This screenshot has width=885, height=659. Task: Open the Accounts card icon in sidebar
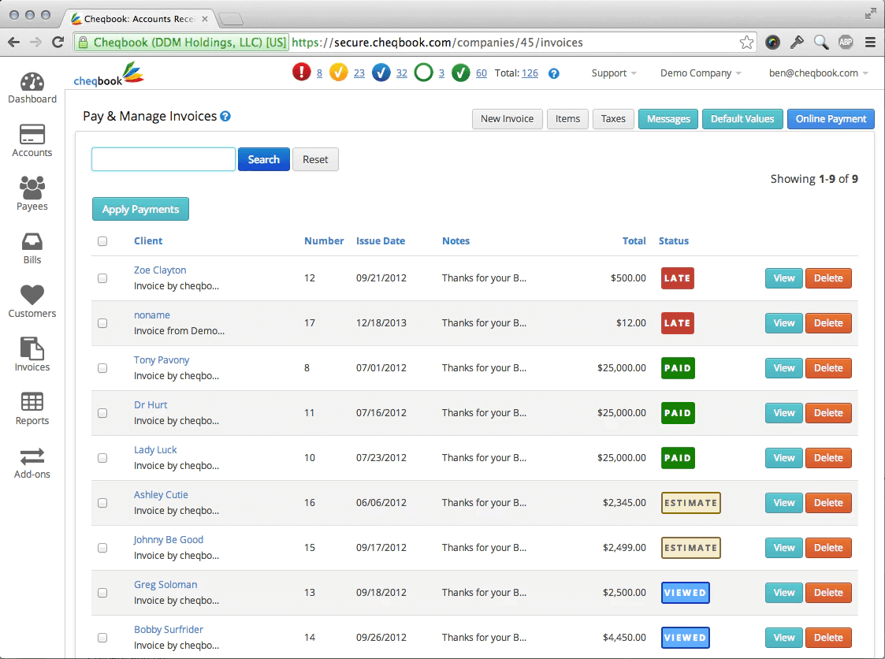32,134
